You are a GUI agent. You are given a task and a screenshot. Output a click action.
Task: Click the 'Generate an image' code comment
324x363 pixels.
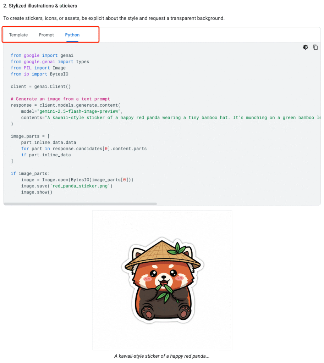point(60,99)
